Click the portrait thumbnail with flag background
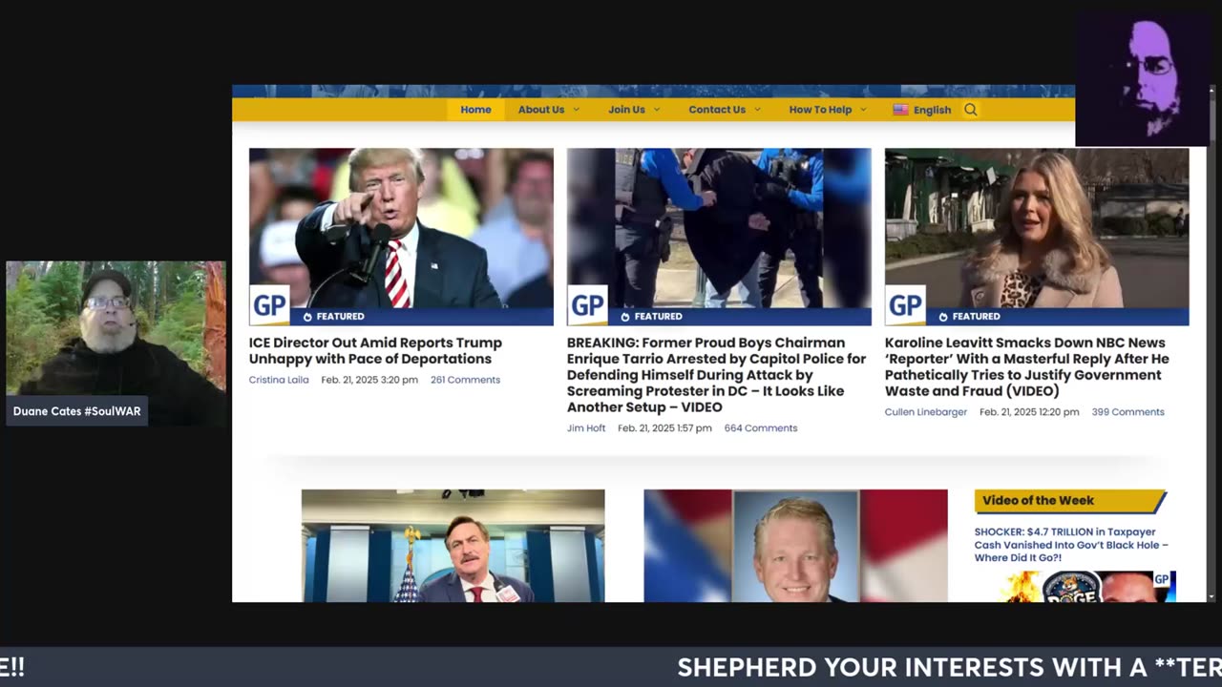Image resolution: width=1222 pixels, height=687 pixels. point(795,546)
